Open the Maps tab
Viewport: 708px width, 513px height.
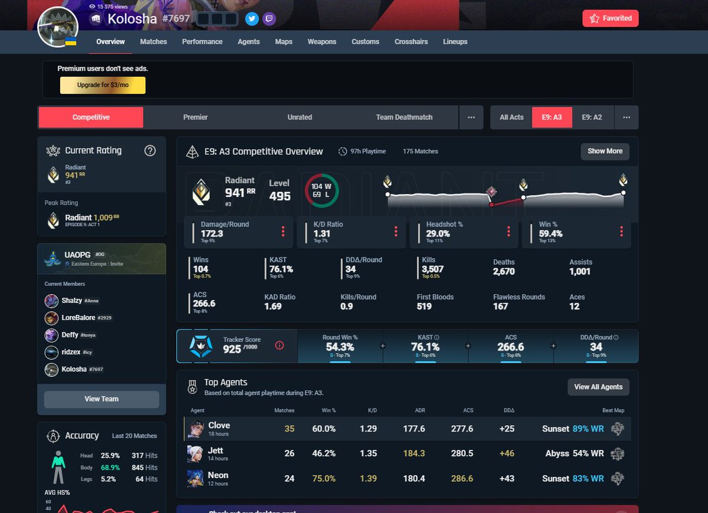284,42
